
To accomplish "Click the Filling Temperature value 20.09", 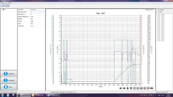I will pyautogui.click(x=32, y=17).
